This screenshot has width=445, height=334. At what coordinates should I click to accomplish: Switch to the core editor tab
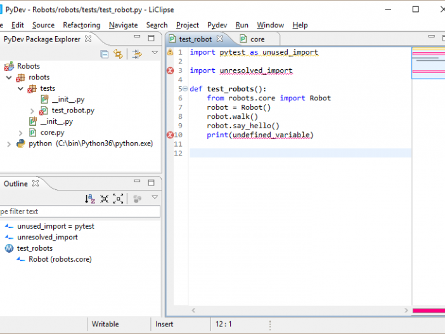257,39
